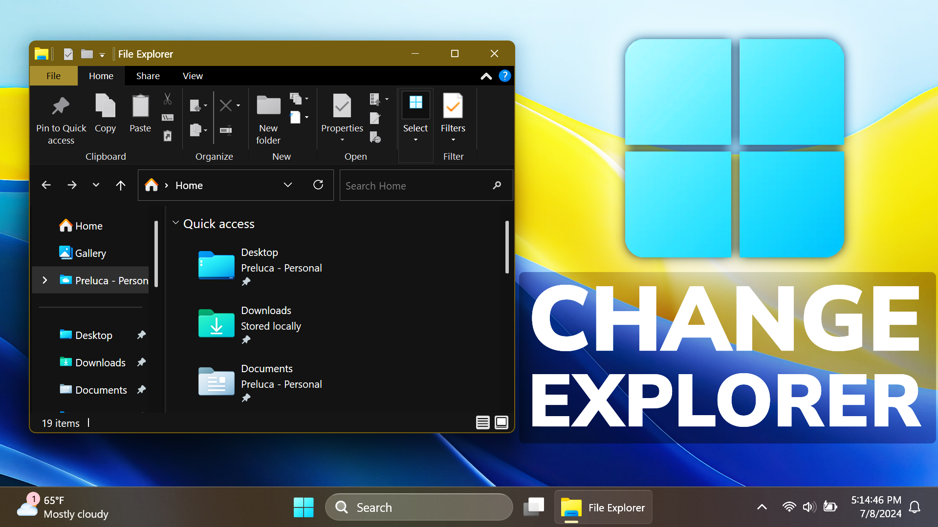Go back using the Back arrow
Viewport: 938px width, 527px height.
46,185
